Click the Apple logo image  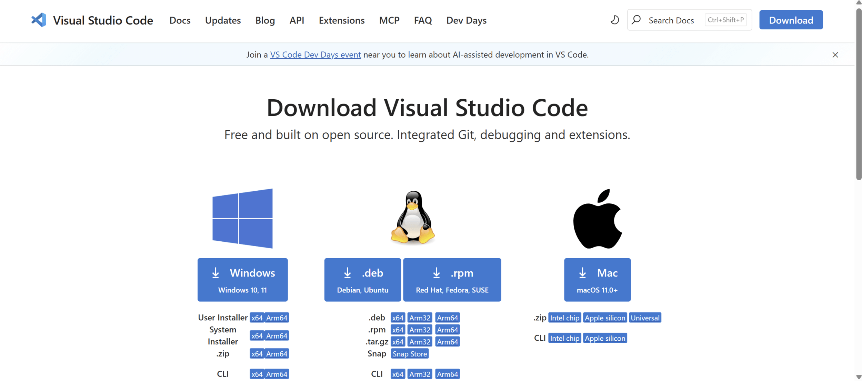point(597,218)
